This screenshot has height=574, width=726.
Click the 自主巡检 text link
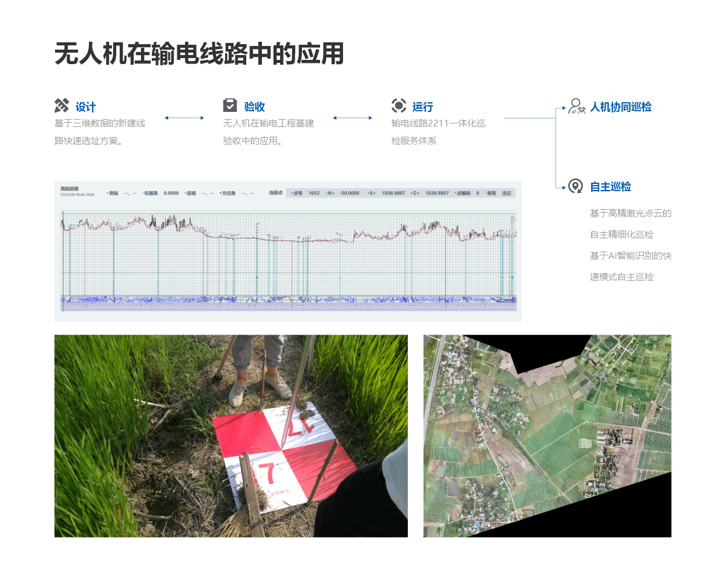611,187
